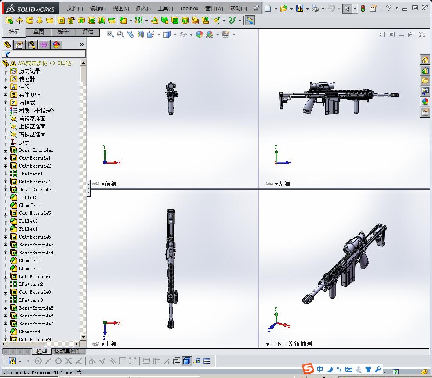
Task: Open the Display Style dropdown arrow
Action: (x=175, y=35)
